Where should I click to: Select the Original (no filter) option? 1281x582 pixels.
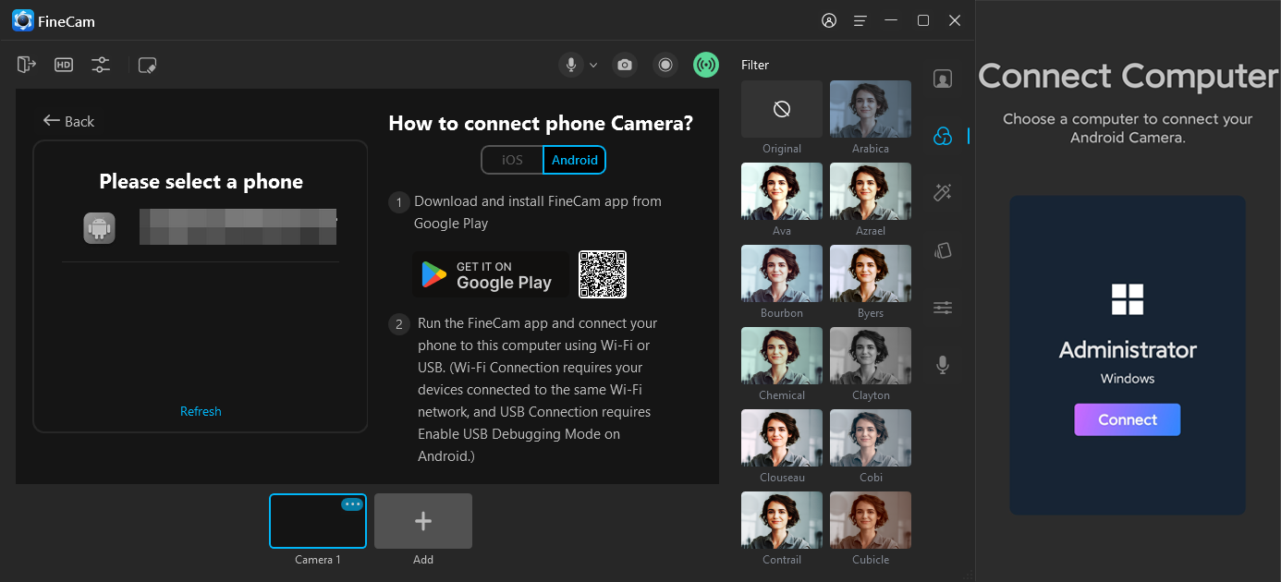782,109
